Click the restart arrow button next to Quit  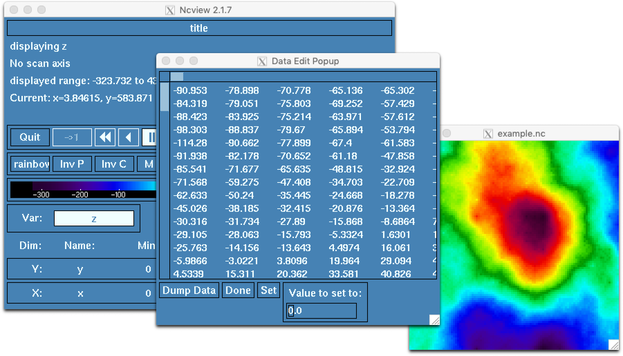point(72,137)
